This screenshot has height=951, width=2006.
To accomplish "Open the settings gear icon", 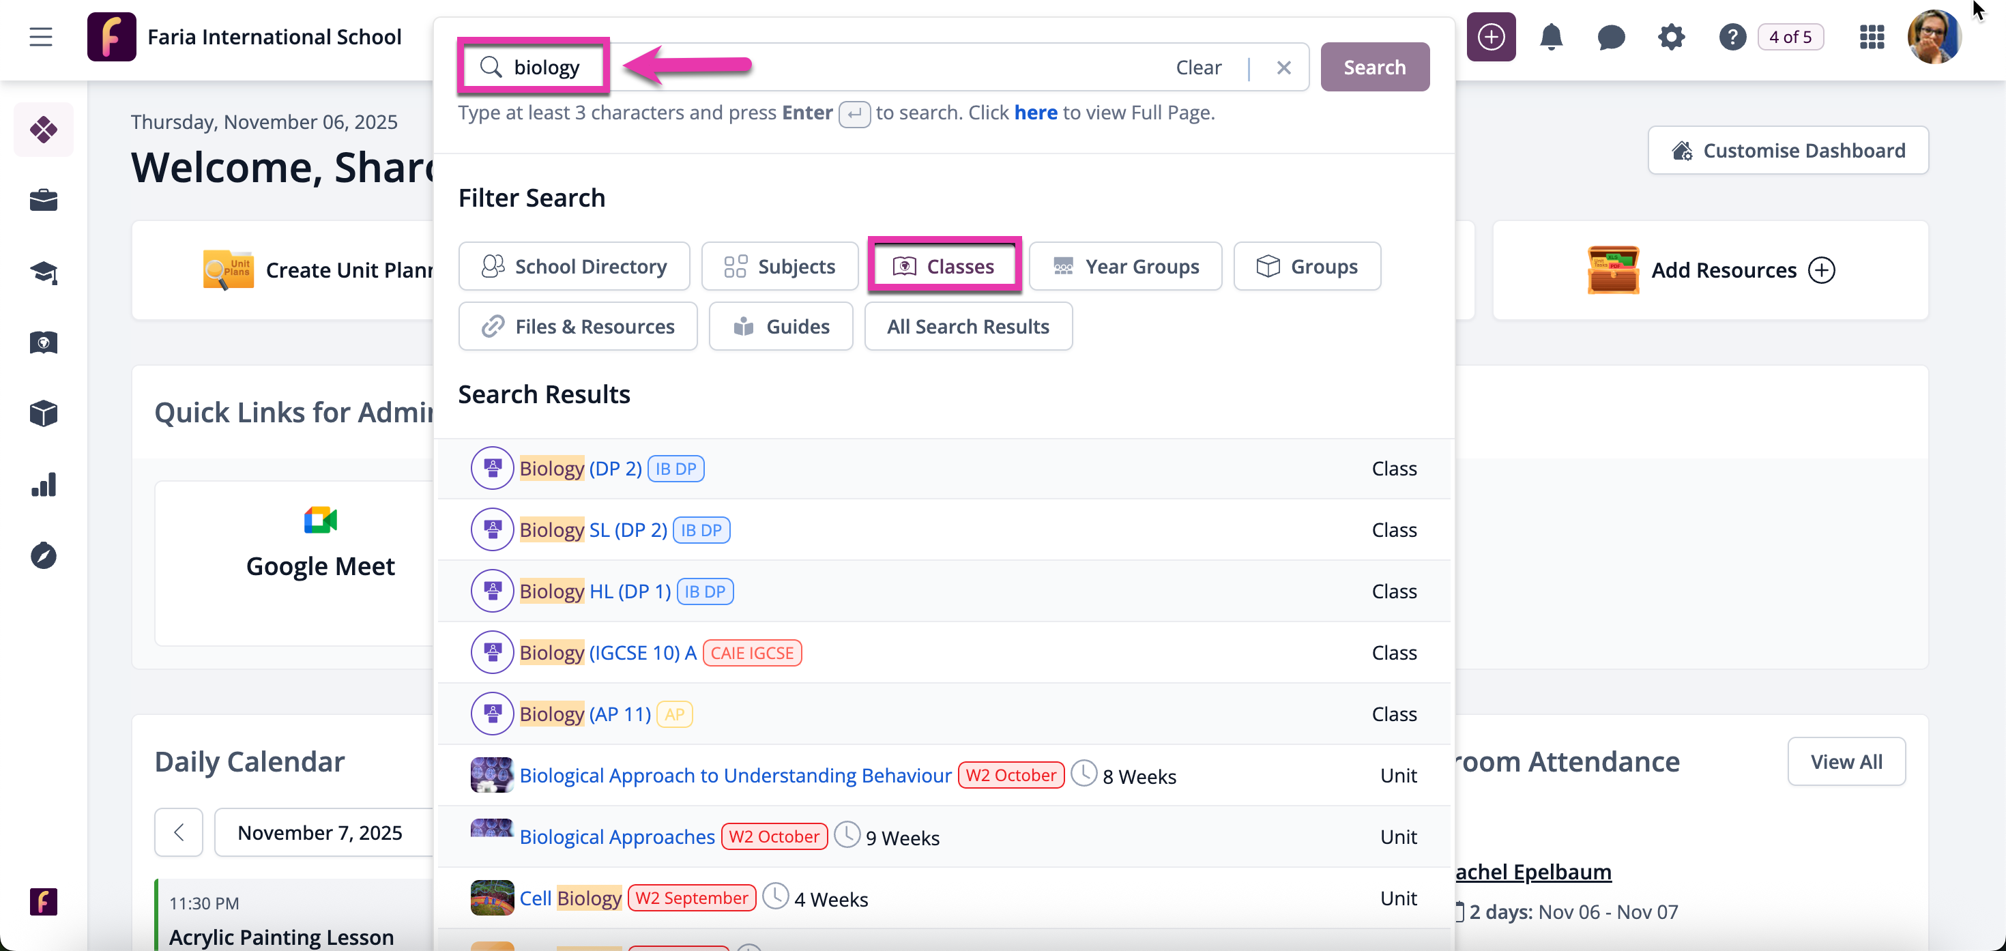I will [x=1671, y=37].
